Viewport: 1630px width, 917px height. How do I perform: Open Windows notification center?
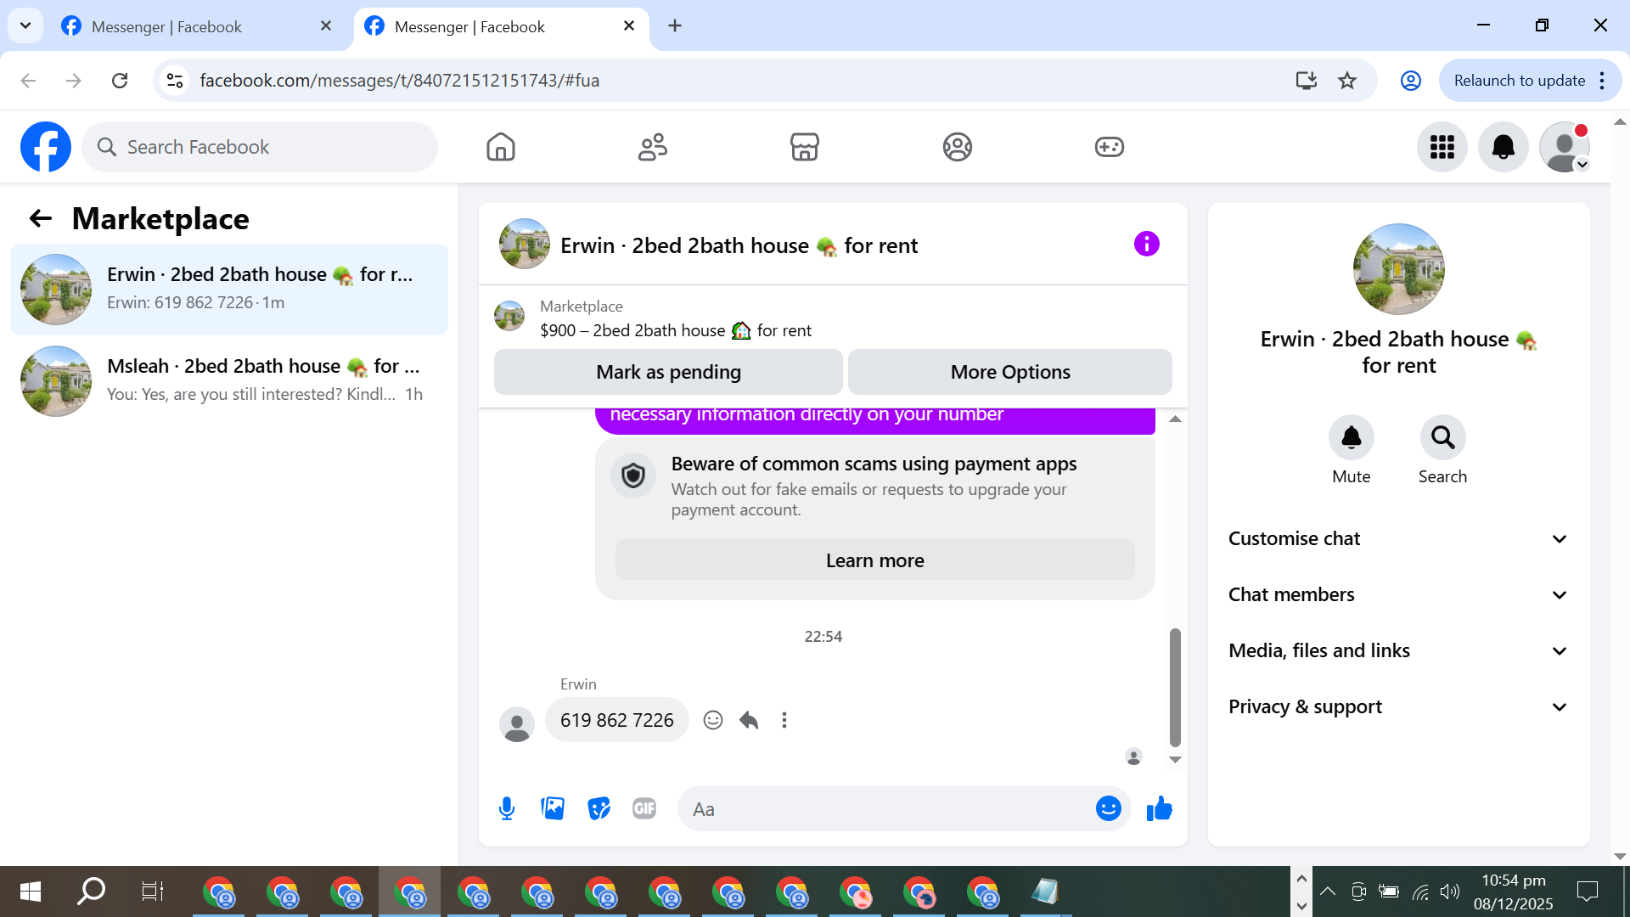click(x=1587, y=892)
